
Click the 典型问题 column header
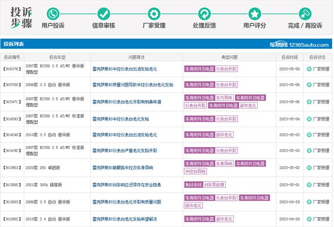coord(230,57)
